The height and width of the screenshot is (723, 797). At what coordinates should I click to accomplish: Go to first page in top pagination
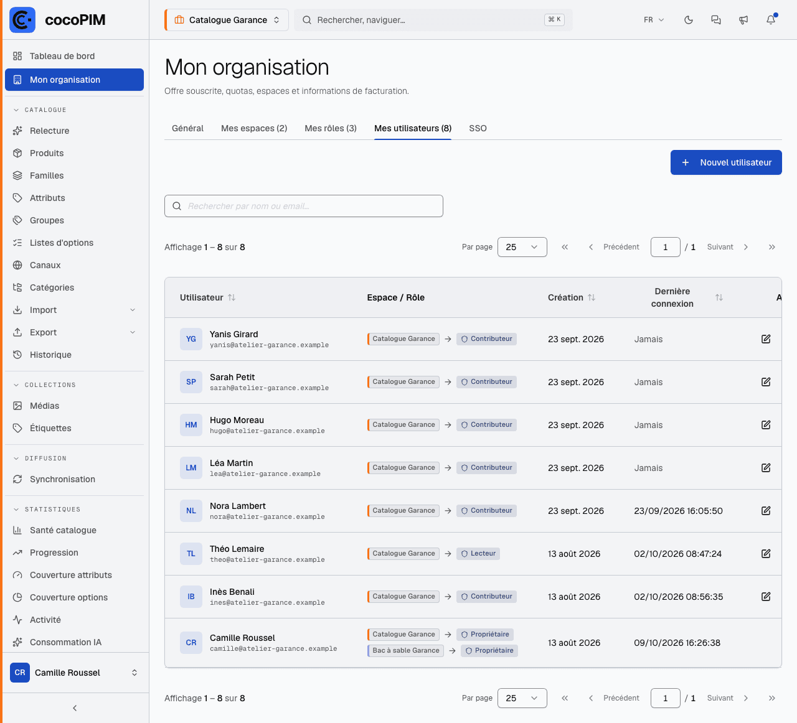click(565, 247)
